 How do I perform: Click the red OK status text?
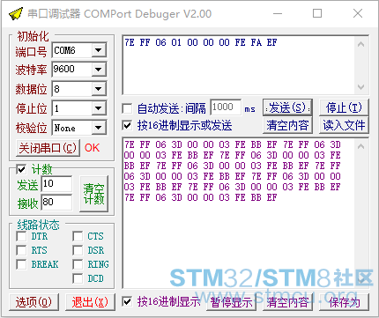tap(92, 148)
